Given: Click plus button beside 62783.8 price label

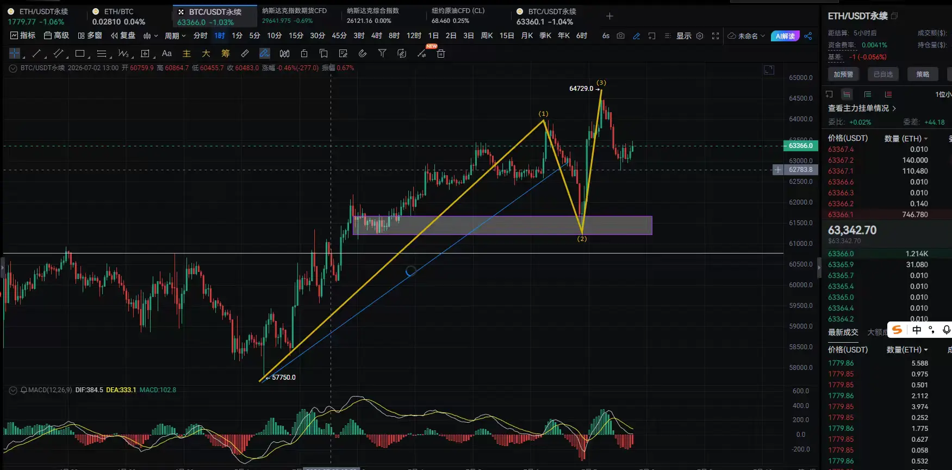Looking at the screenshot, I should coord(778,170).
